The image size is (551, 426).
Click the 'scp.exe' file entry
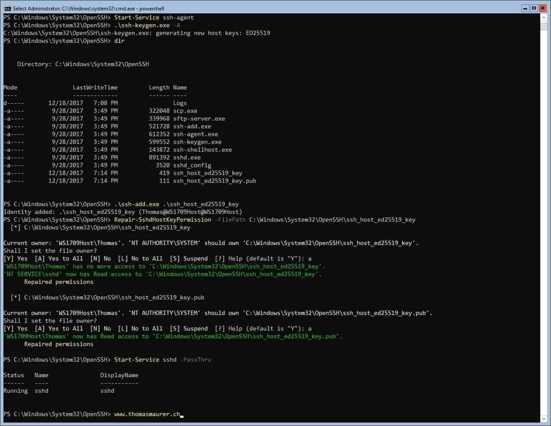pos(185,111)
